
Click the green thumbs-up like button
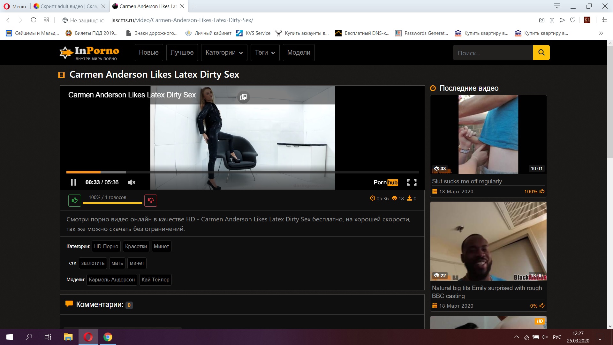coord(74,200)
